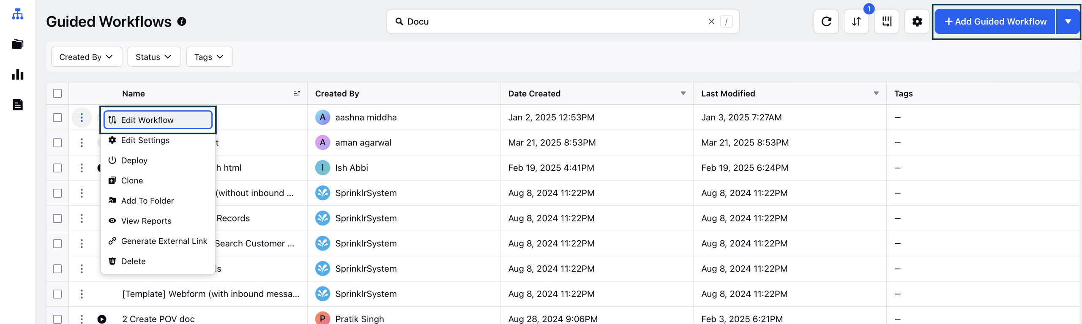Choose Deploy in the context menu
This screenshot has width=1082, height=324.
[x=158, y=161]
